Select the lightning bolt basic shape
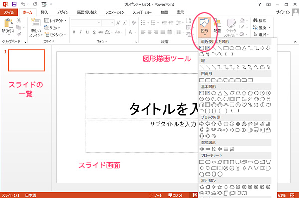This screenshot has height=198, width=299. (250, 105)
